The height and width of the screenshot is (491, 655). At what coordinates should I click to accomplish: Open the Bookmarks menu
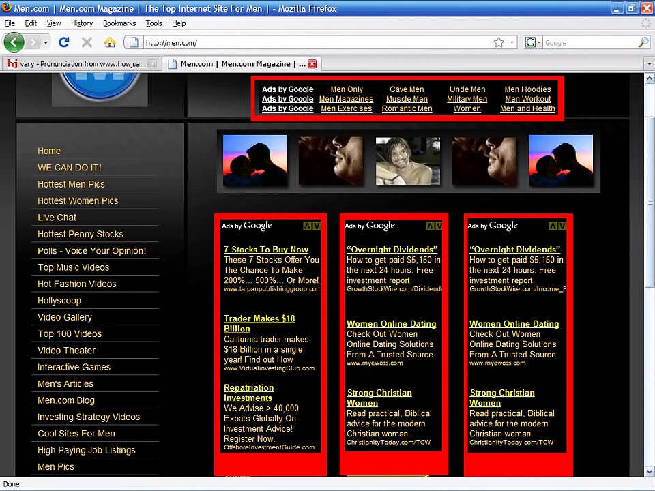(x=119, y=23)
